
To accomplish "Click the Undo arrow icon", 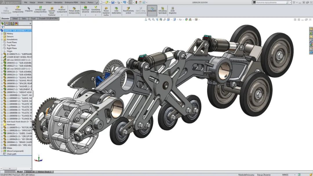I will click(x=124, y=3).
